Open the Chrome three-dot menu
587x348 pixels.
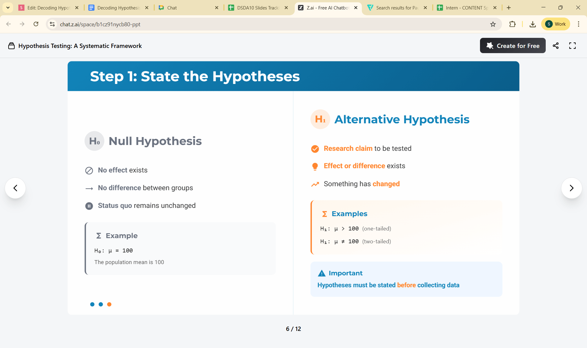[578, 24]
